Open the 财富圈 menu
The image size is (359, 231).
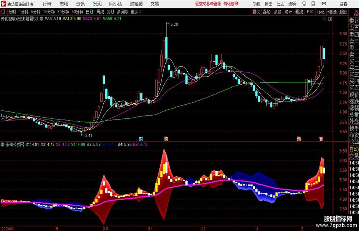click(136, 4)
